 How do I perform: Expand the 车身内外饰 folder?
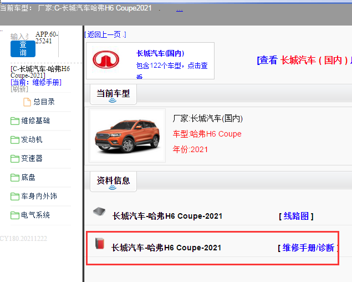39,197
